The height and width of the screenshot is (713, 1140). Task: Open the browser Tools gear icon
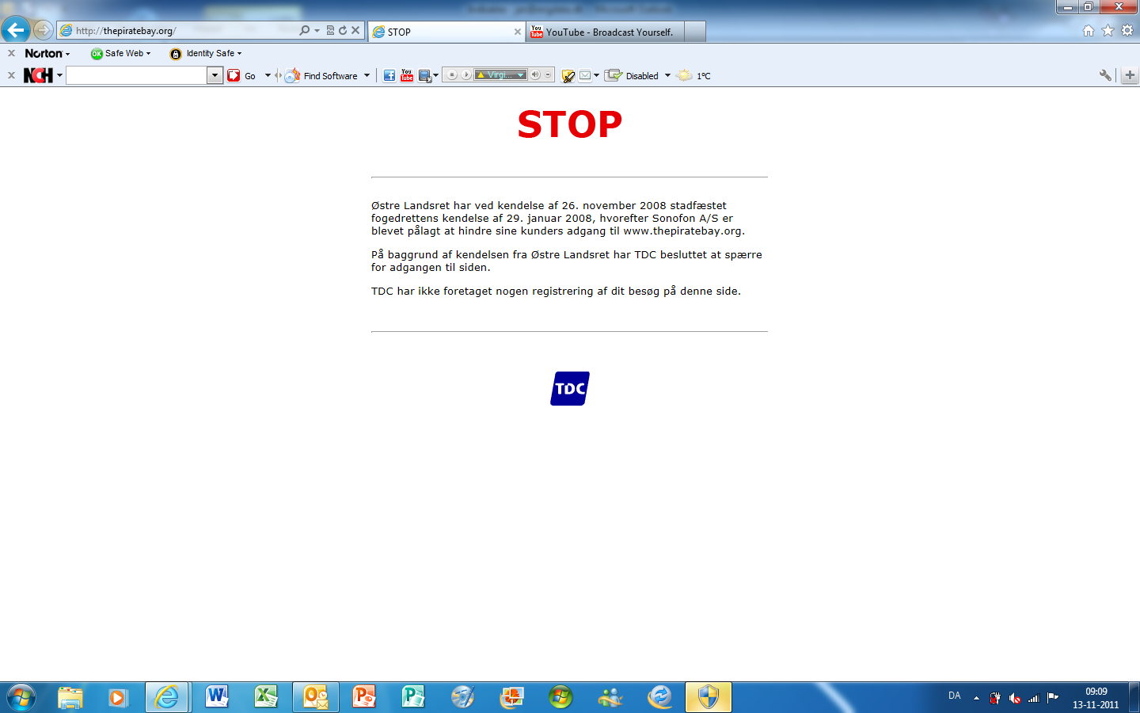1127,31
